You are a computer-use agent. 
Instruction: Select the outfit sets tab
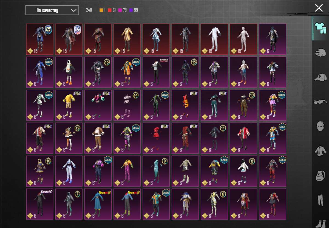click(x=320, y=28)
